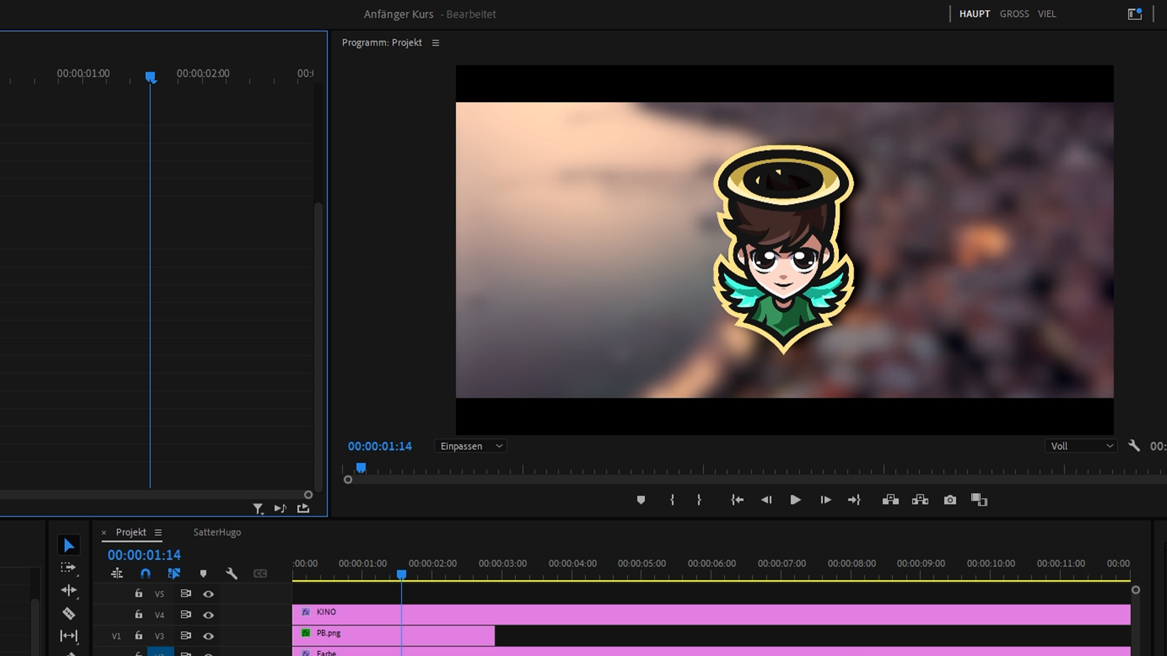Toggle sequence nesting insert mode
Image resolution: width=1167 pixels, height=656 pixels.
[117, 573]
